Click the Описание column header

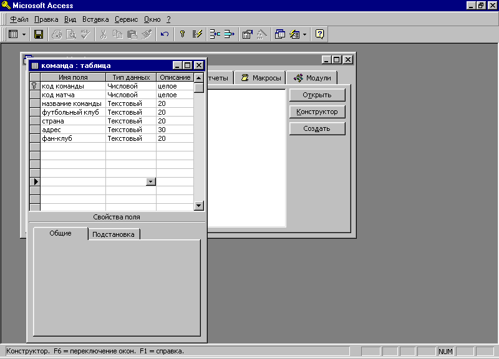point(175,77)
